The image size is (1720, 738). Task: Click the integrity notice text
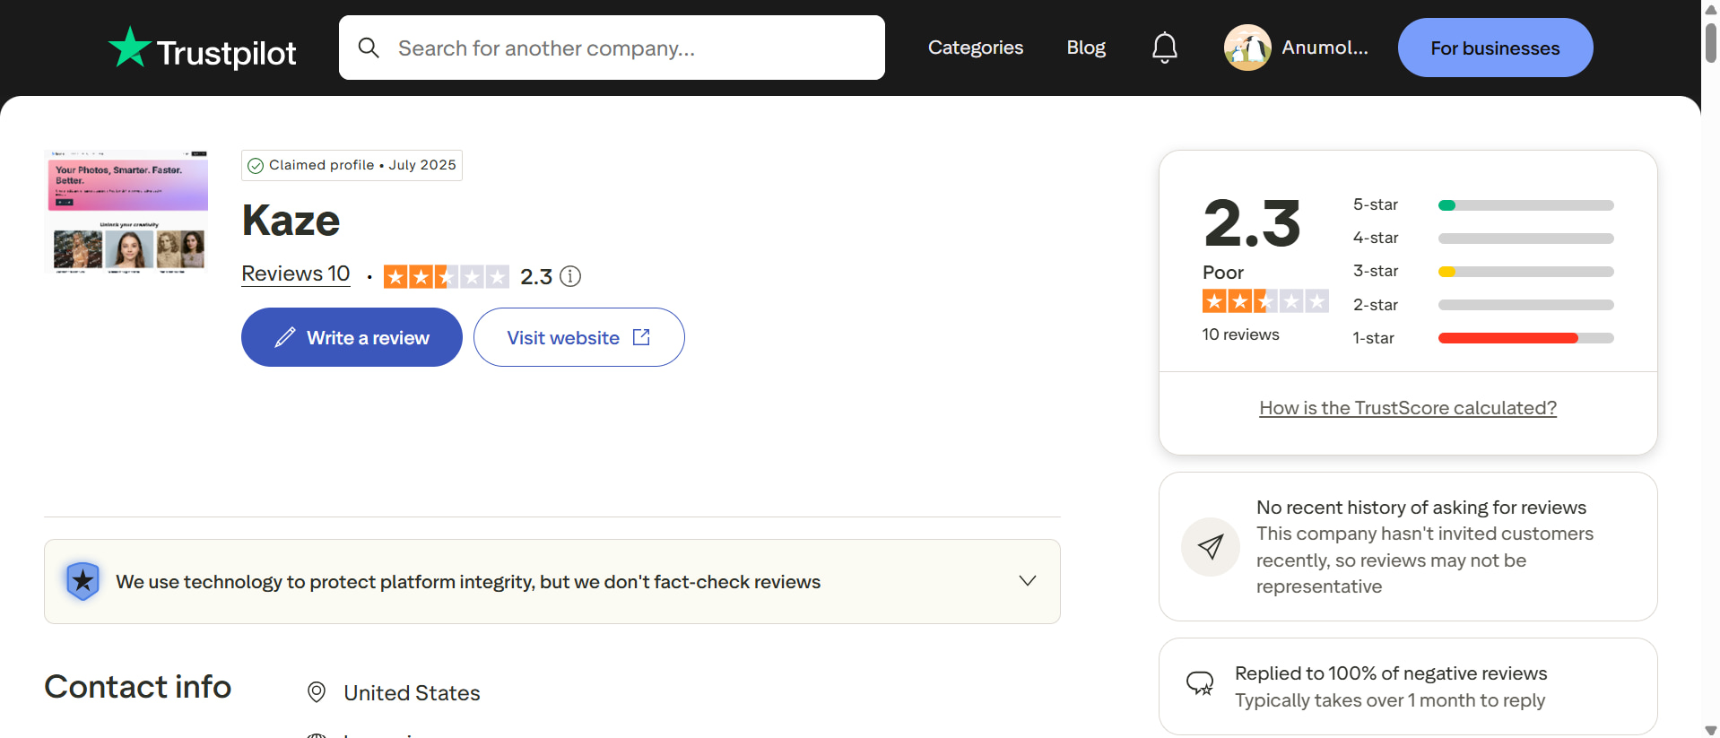click(468, 582)
